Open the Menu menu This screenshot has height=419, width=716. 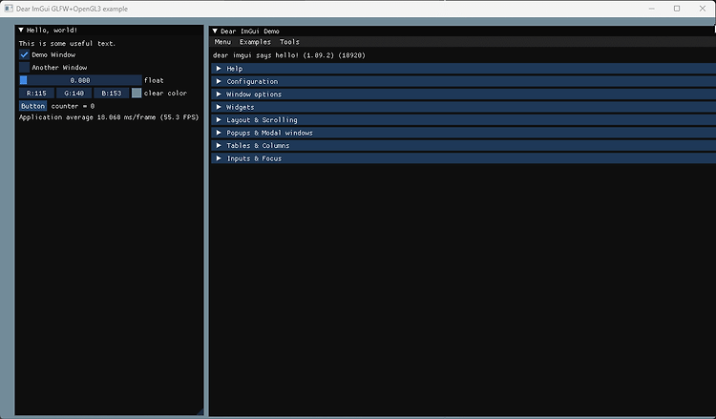(x=222, y=42)
